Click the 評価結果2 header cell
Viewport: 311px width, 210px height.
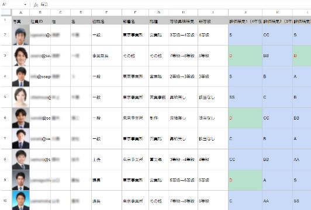pos(277,20)
